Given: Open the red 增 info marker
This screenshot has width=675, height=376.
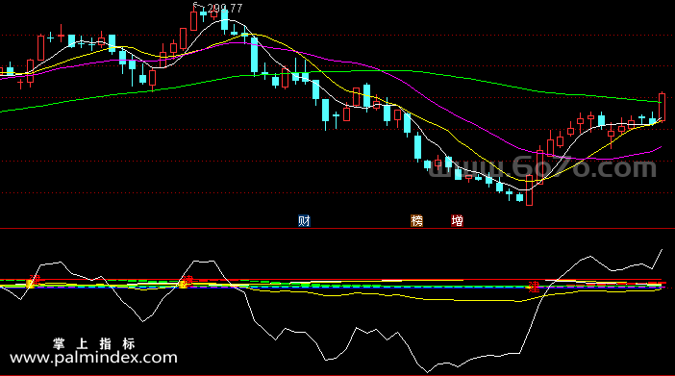Looking at the screenshot, I should click(x=457, y=221).
